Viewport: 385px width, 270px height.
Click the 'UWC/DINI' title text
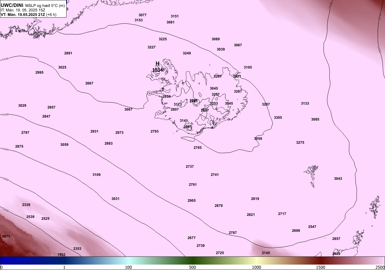[x=12, y=5]
